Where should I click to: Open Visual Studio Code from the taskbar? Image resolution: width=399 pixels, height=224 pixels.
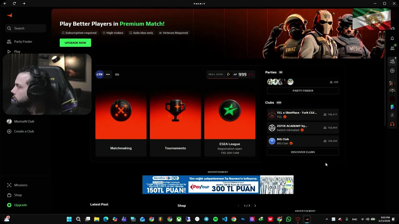coord(224,219)
